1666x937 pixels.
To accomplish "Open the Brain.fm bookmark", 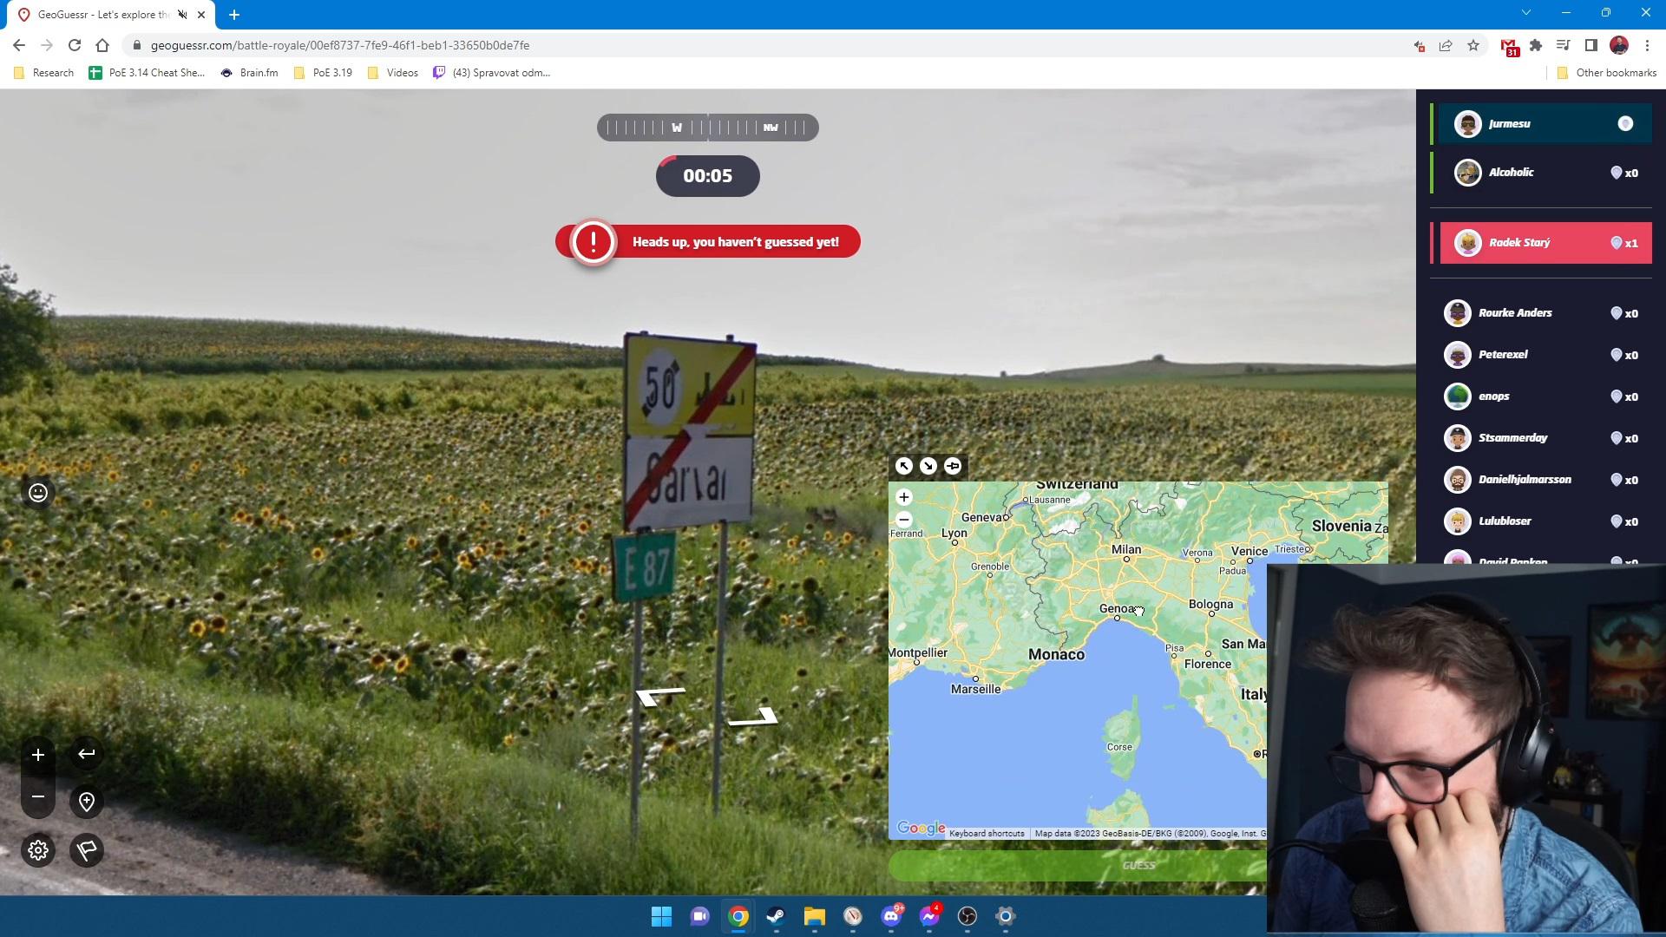I will (x=249, y=73).
